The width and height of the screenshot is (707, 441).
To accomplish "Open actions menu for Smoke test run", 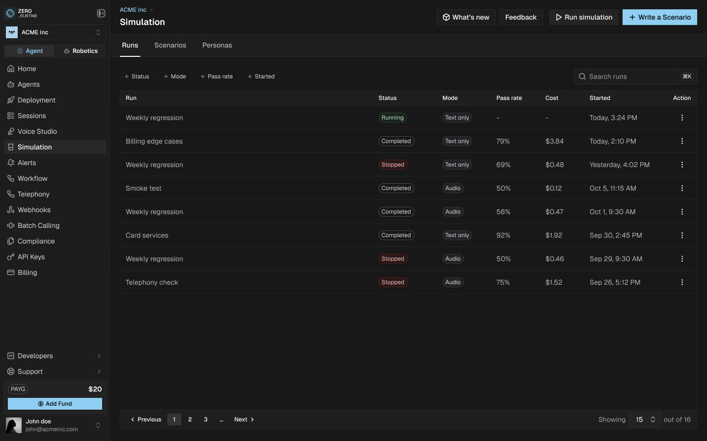I will coord(682,188).
